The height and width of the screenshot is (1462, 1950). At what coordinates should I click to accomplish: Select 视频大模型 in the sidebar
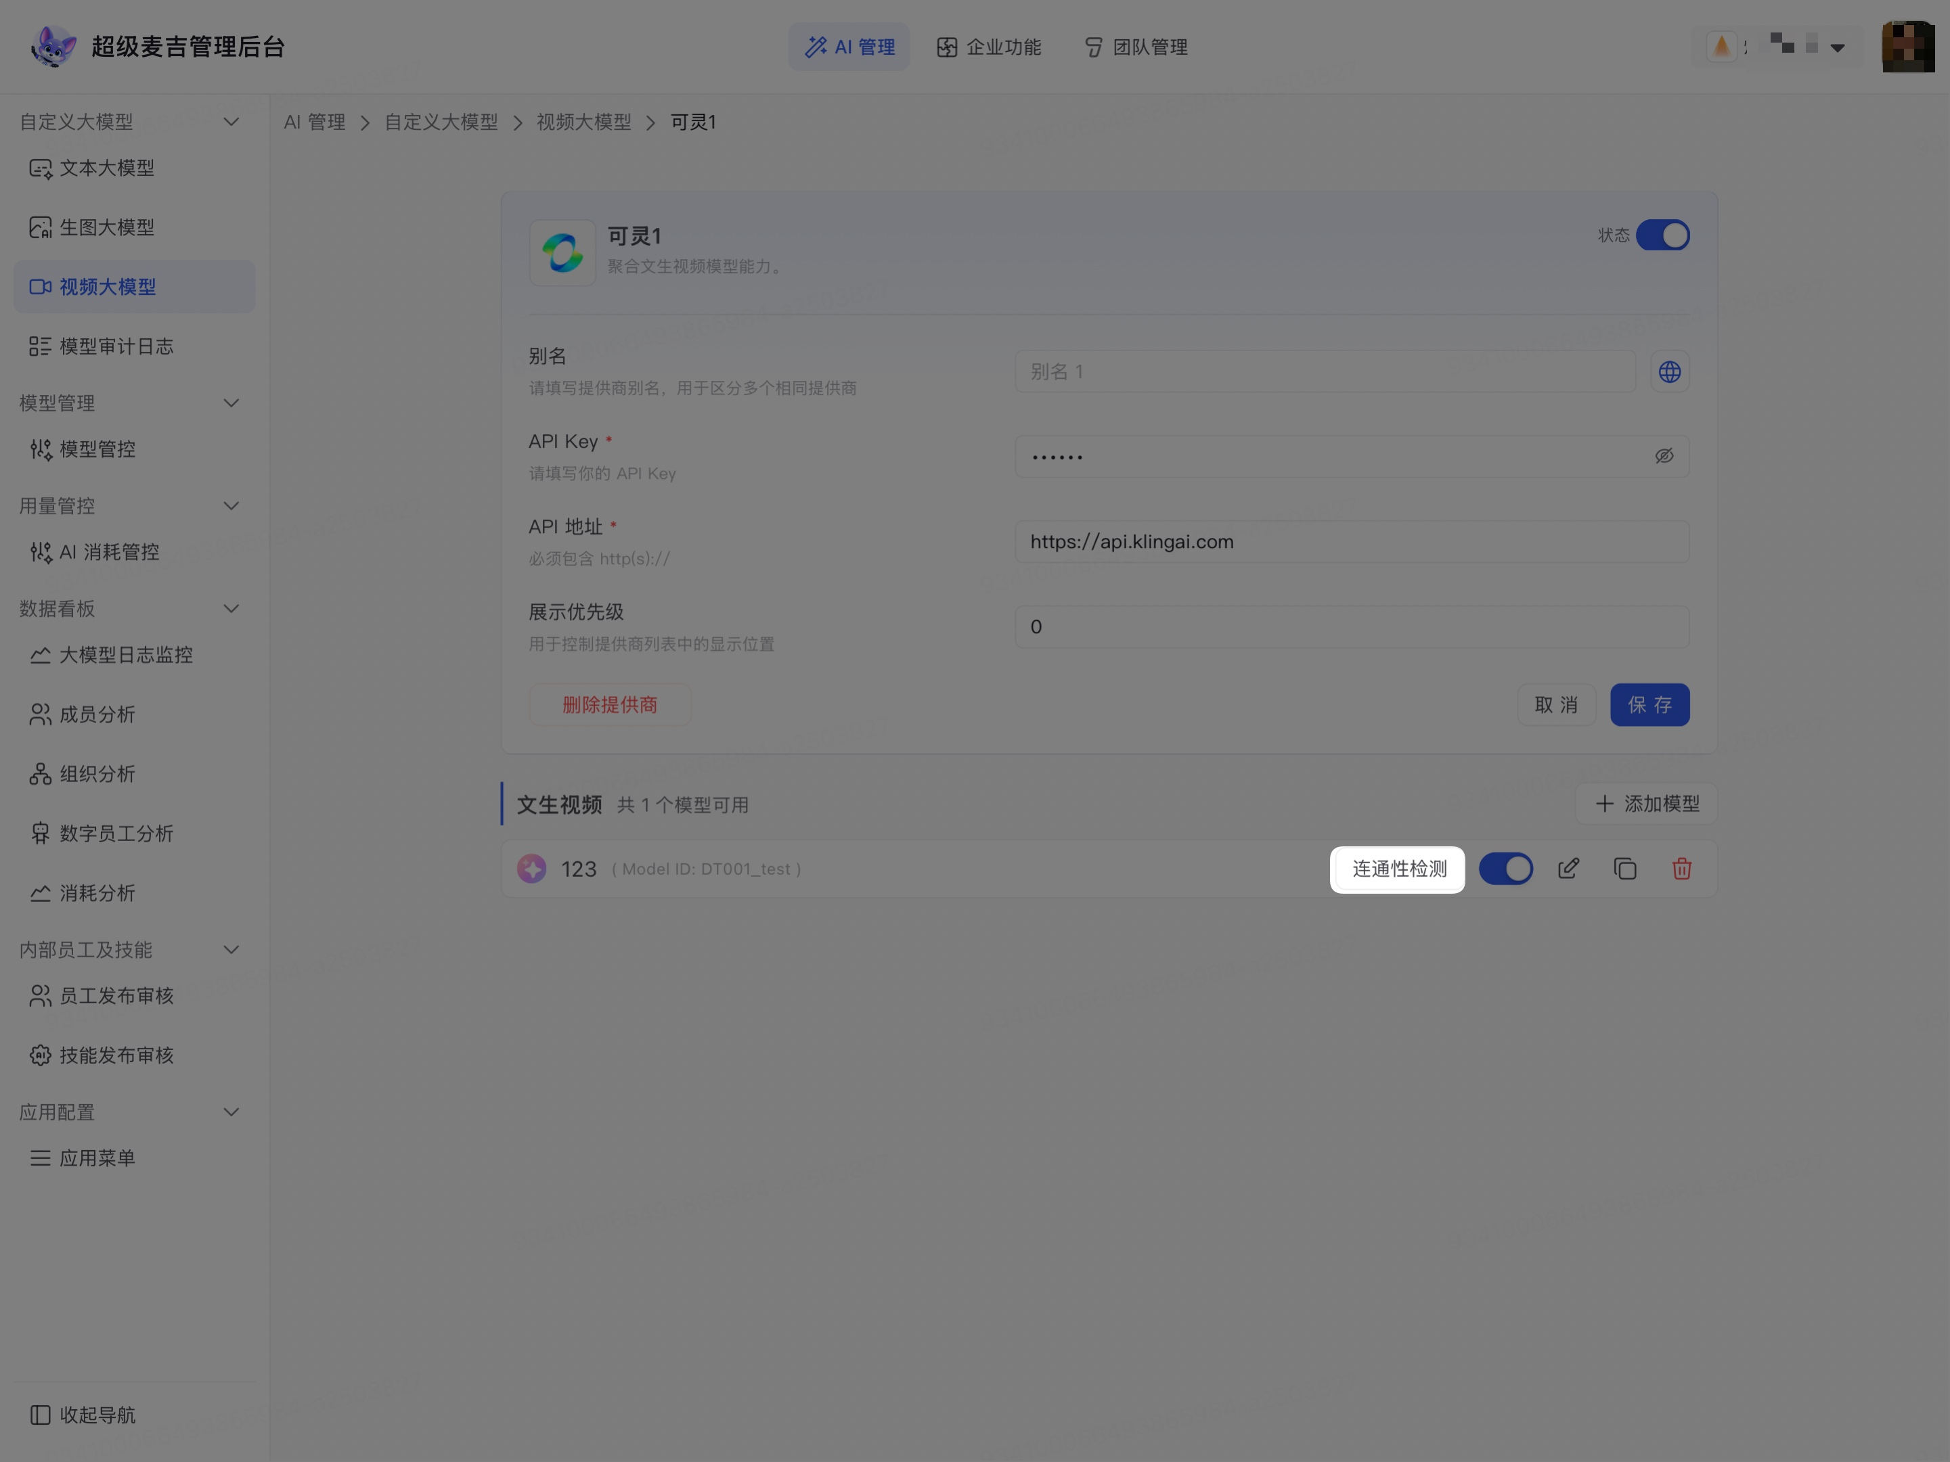click(134, 288)
